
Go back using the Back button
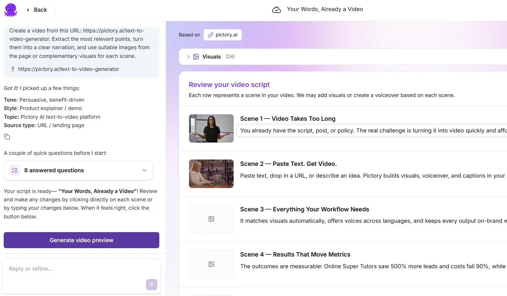point(37,10)
